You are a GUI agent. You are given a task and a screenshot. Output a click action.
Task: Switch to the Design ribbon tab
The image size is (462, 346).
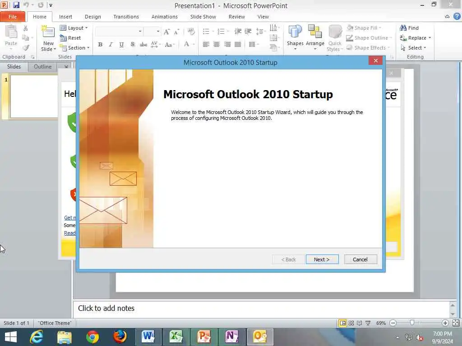click(93, 17)
